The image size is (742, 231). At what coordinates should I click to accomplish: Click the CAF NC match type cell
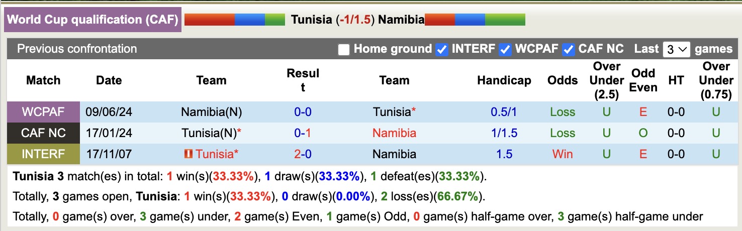point(43,133)
